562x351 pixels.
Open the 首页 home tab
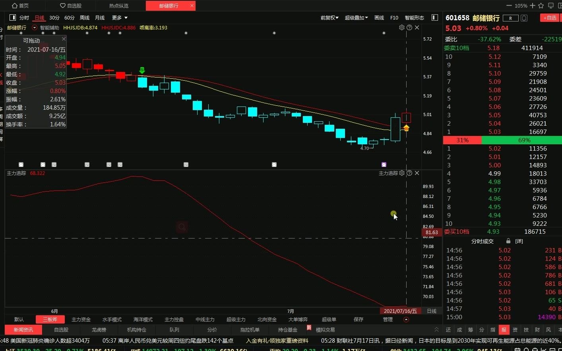click(x=20, y=6)
